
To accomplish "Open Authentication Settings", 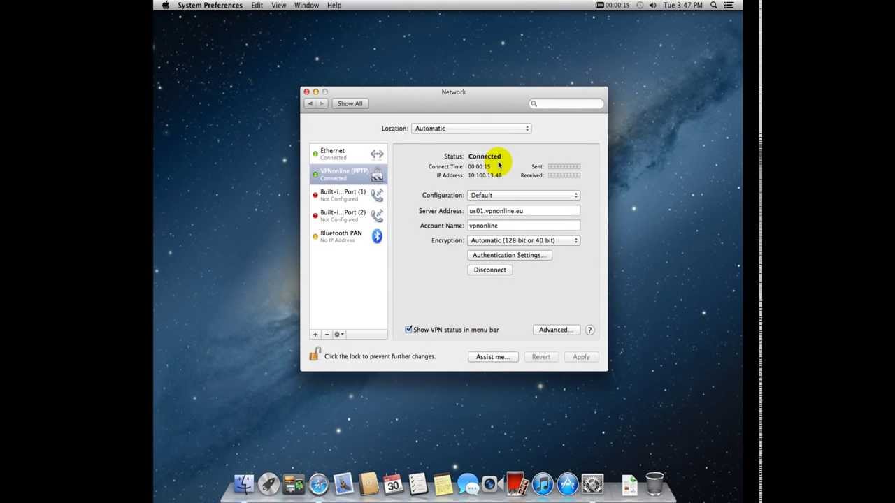I will coord(510,255).
